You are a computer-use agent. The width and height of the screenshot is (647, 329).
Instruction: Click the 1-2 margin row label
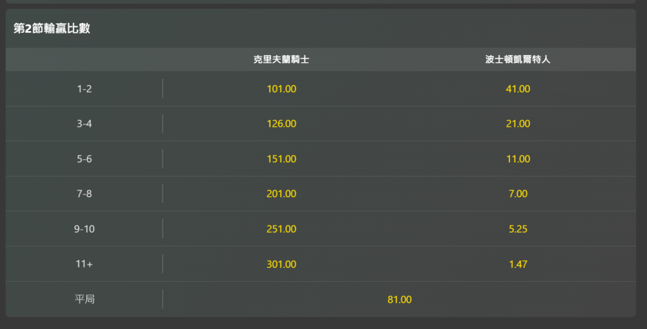[84, 89]
